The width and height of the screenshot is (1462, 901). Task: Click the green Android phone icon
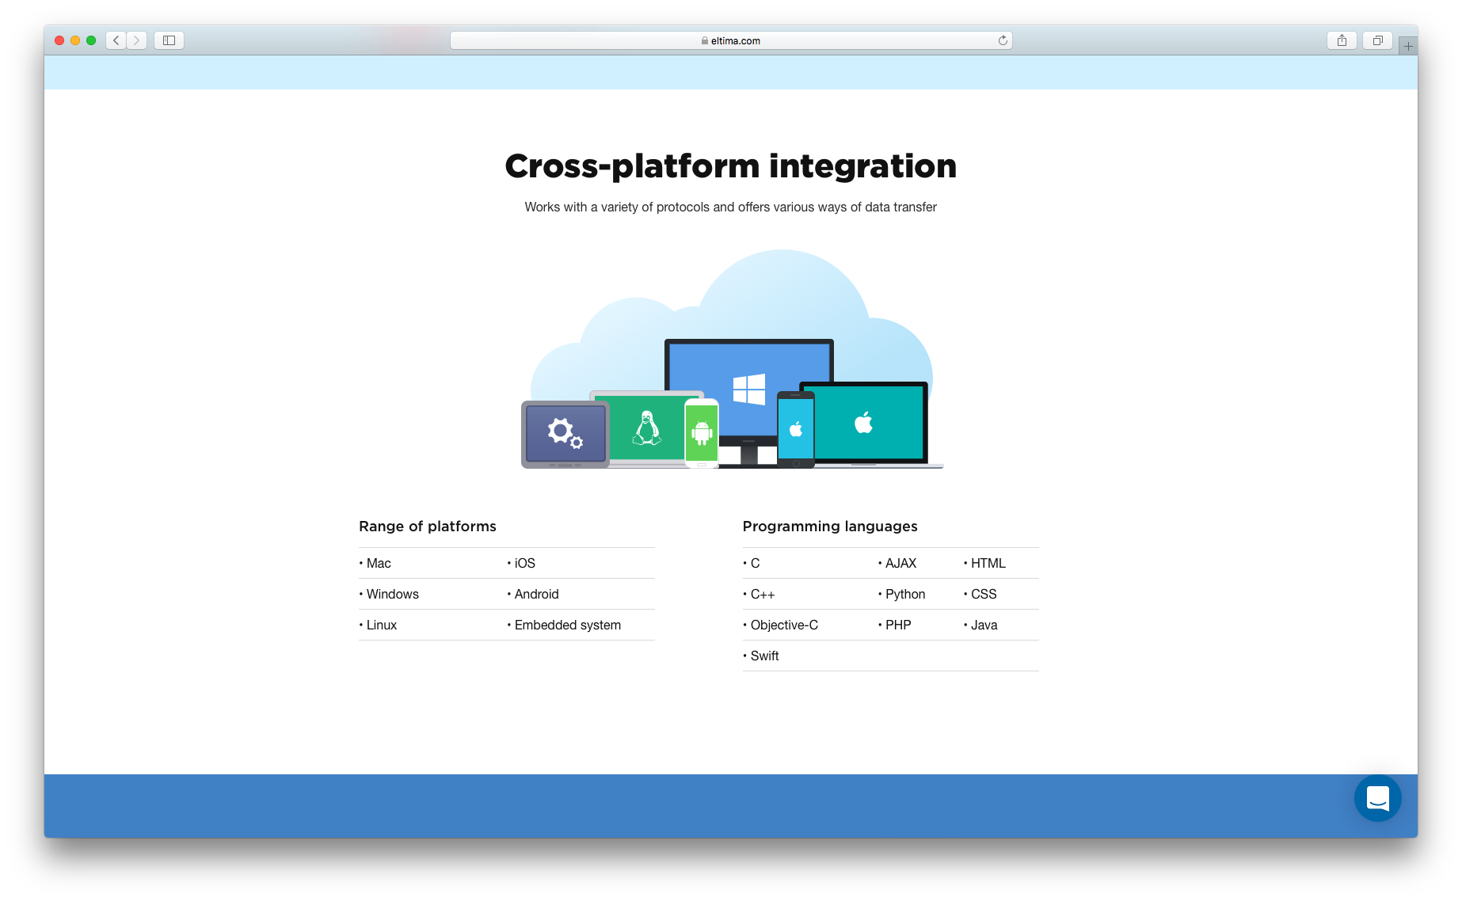[x=702, y=432]
